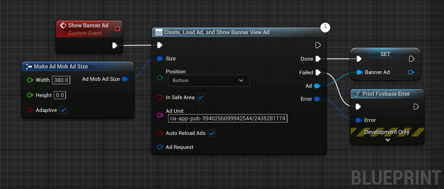Screen dimensions: 444x189
Task: Click the Width input pin
Action: 30,80
